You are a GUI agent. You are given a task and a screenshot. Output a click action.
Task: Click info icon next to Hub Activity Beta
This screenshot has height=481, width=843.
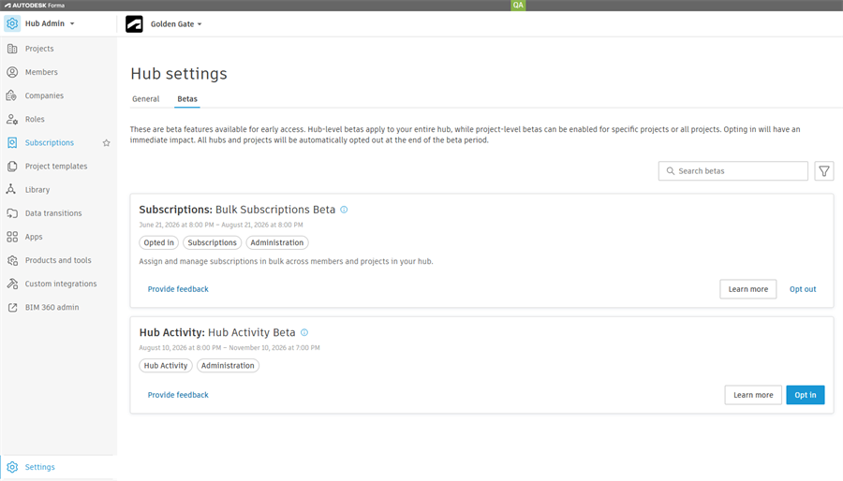tap(304, 333)
